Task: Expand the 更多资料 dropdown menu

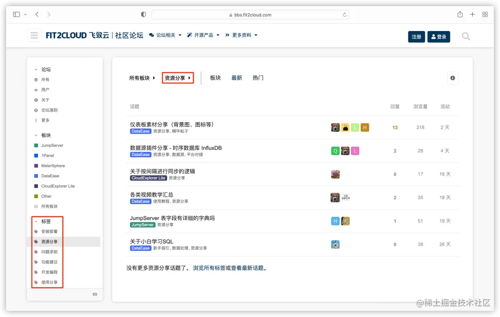Action: pyautogui.click(x=243, y=35)
